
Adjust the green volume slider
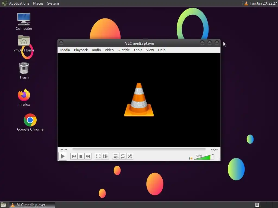click(x=204, y=157)
